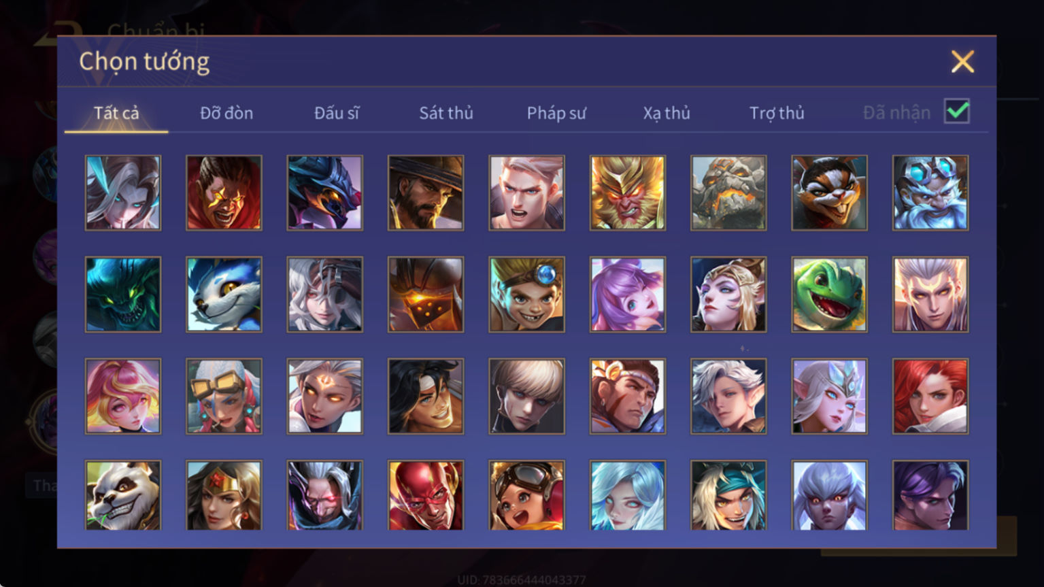This screenshot has height=587, width=1044.
Task: Pick the blue-bearded dwarf with goggles portrait
Action: pyautogui.click(x=930, y=192)
